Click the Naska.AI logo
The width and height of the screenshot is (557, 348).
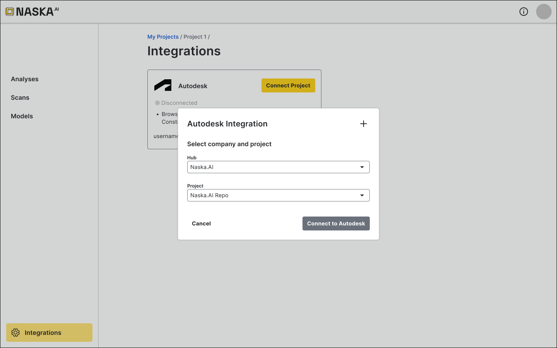tap(32, 12)
